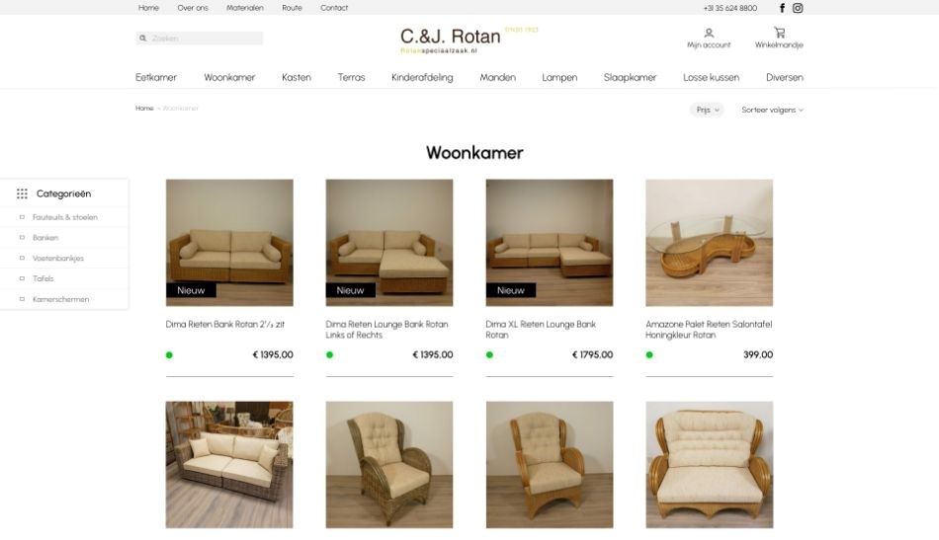Open Dima Rieten Bank Rotan 2½ zit link
Screen dimensions: 939x540
click(x=225, y=324)
